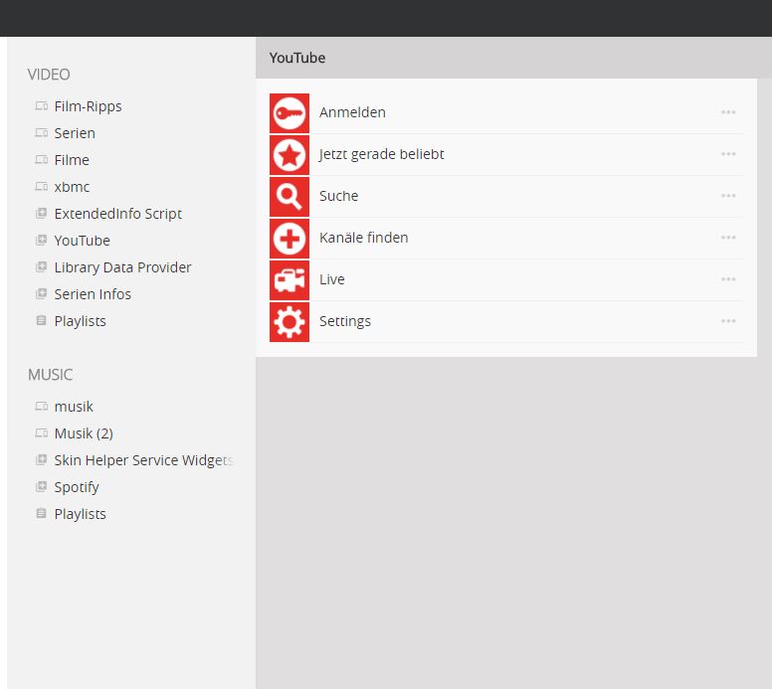Click the camera icon next to Live
Image resolution: width=772 pixels, height=689 pixels.
[289, 280]
